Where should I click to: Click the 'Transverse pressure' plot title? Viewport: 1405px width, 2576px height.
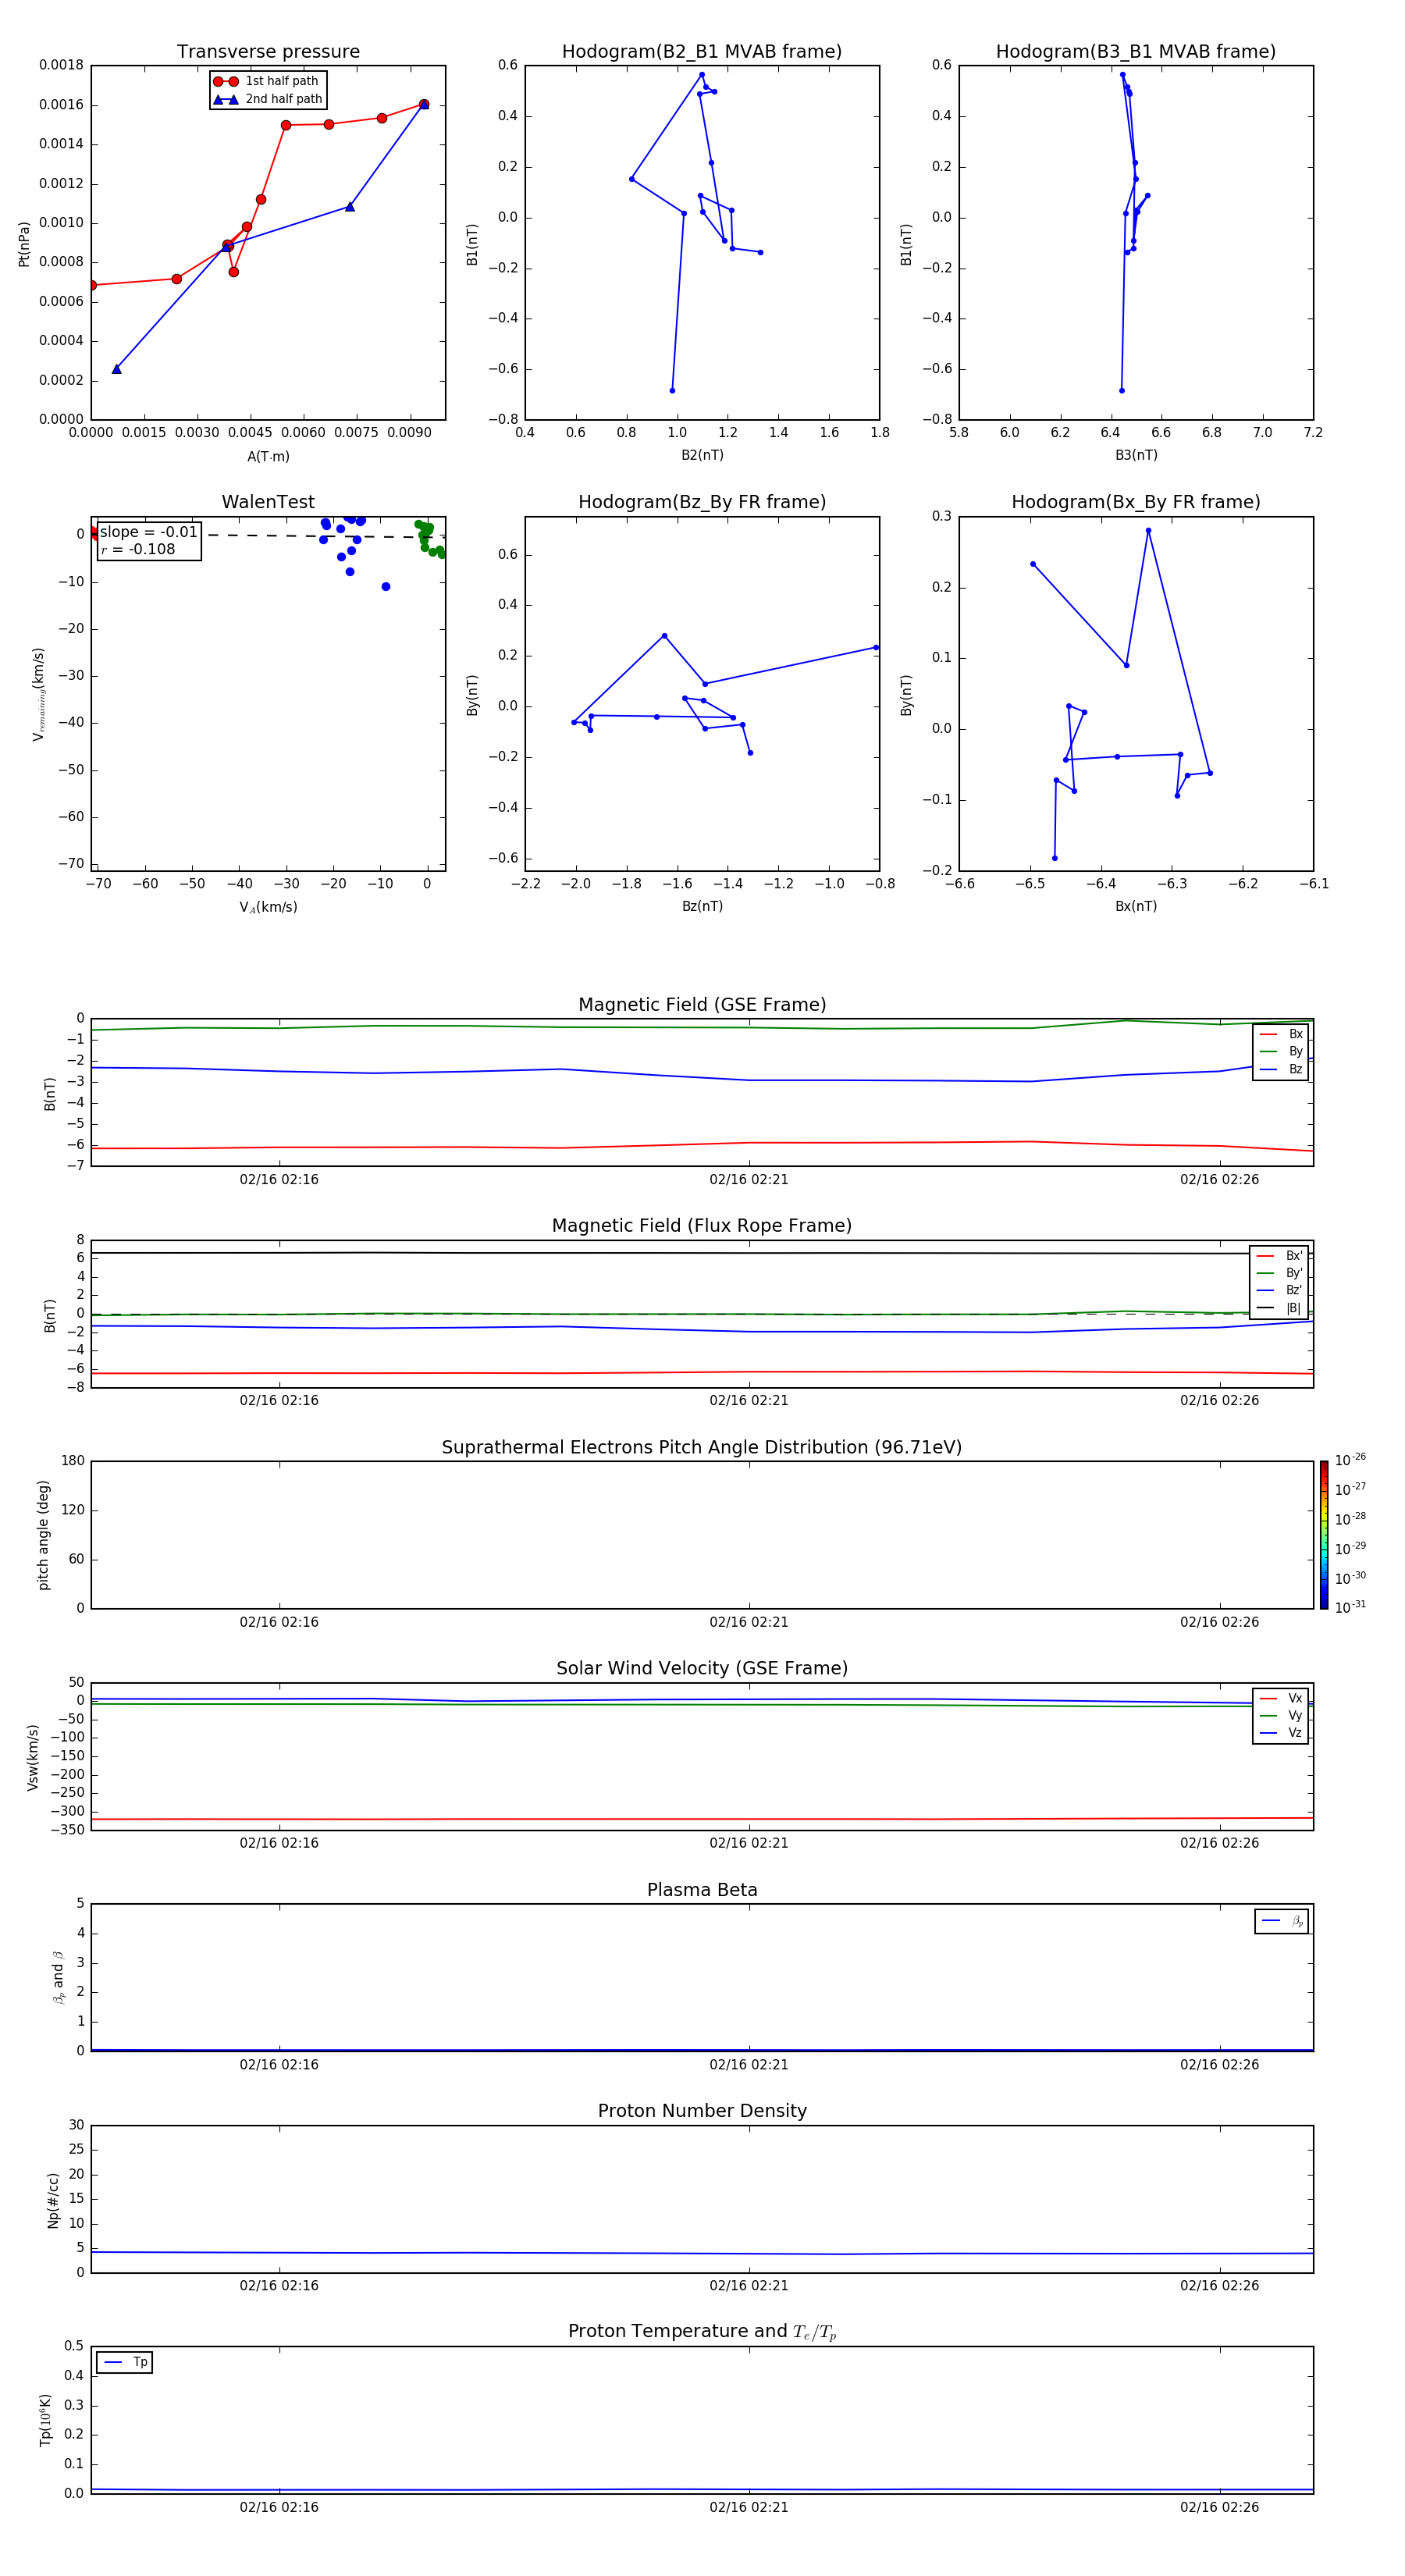[x=268, y=52]
